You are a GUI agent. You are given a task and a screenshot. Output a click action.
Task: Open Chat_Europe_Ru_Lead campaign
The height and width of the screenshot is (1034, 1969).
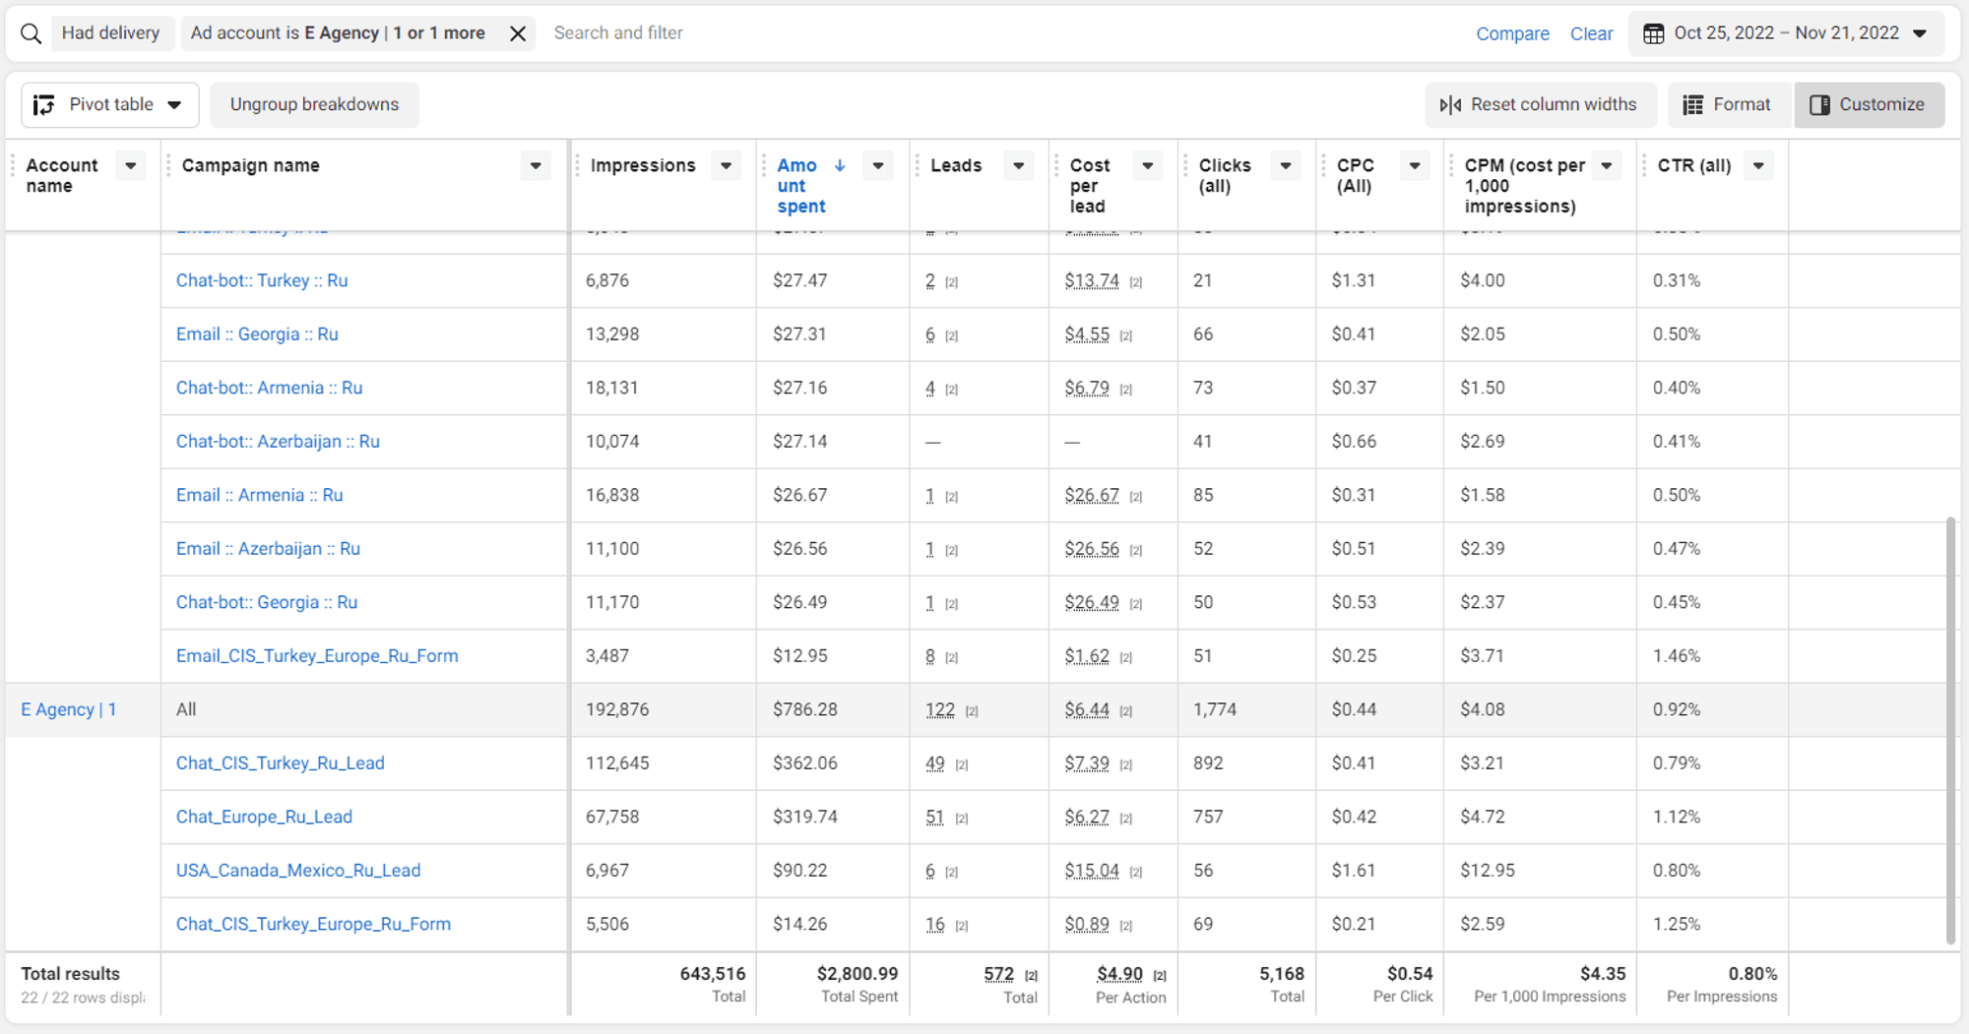pyautogui.click(x=264, y=817)
